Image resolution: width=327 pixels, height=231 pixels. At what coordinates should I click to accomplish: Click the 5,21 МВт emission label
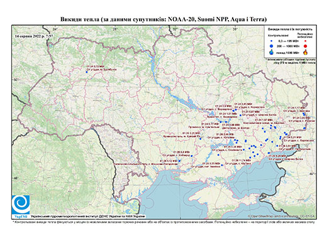pos(292,137)
